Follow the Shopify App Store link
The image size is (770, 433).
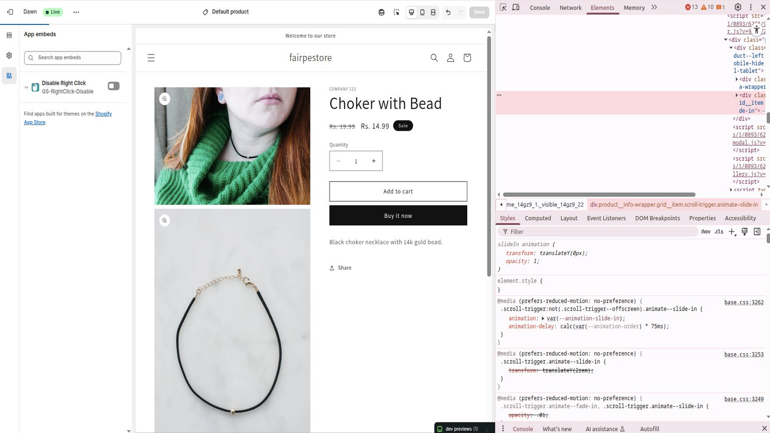(x=68, y=118)
